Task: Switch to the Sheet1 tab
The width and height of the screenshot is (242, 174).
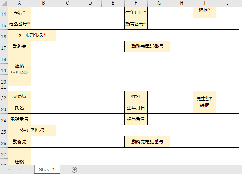Action: point(47,169)
